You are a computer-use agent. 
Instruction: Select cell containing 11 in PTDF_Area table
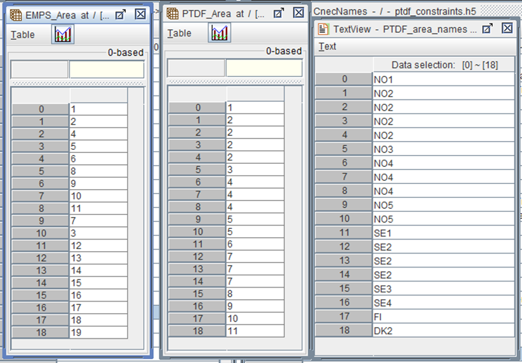[254, 331]
